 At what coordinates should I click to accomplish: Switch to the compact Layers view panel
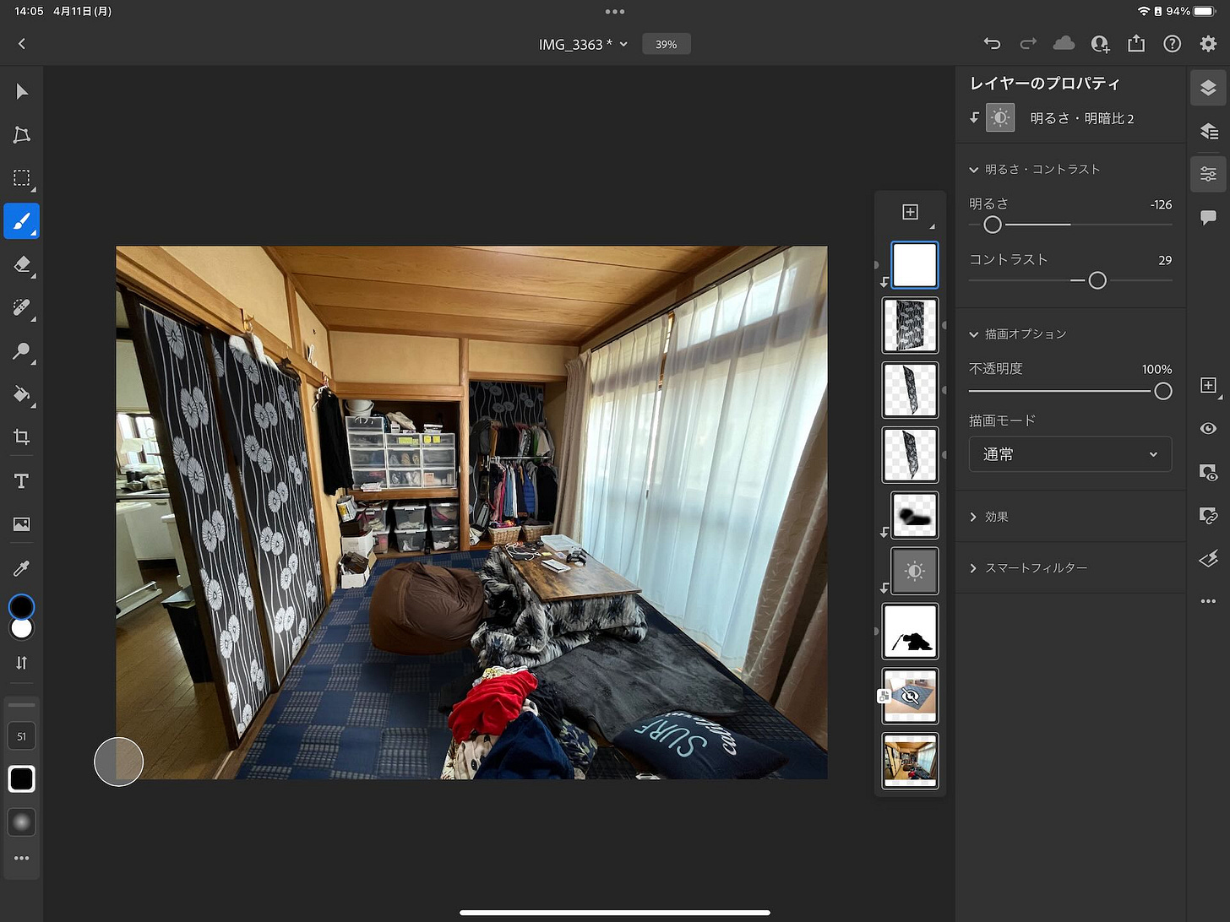[x=1208, y=130]
